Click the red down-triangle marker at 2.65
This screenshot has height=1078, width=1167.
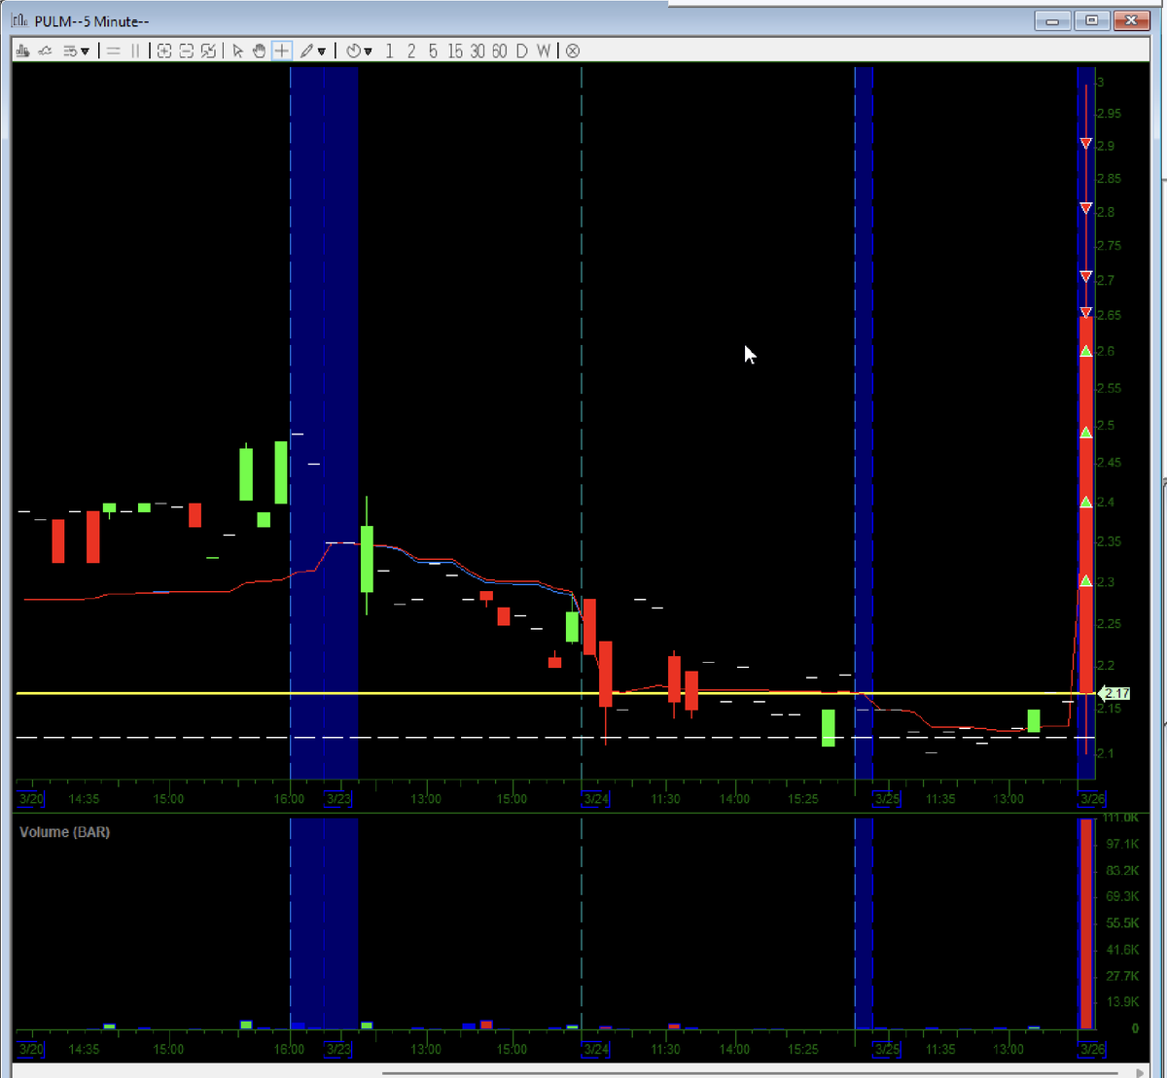point(1086,312)
